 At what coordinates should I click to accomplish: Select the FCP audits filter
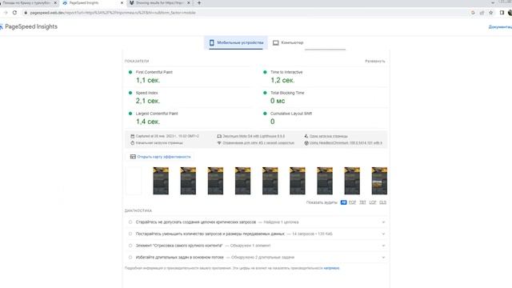tap(352, 202)
